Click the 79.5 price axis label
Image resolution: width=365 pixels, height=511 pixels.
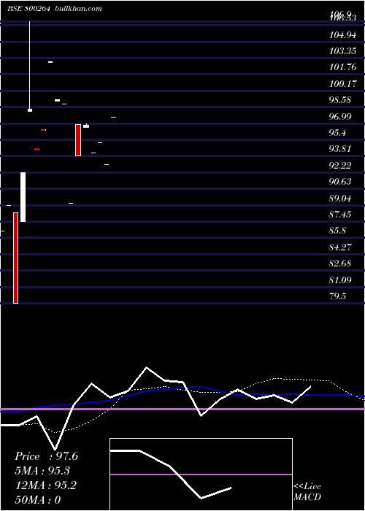point(337,296)
